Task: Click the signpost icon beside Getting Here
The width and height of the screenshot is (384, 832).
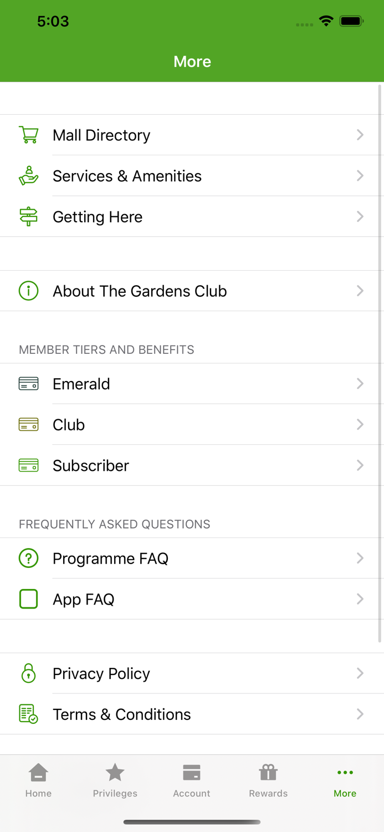Action: click(x=28, y=216)
